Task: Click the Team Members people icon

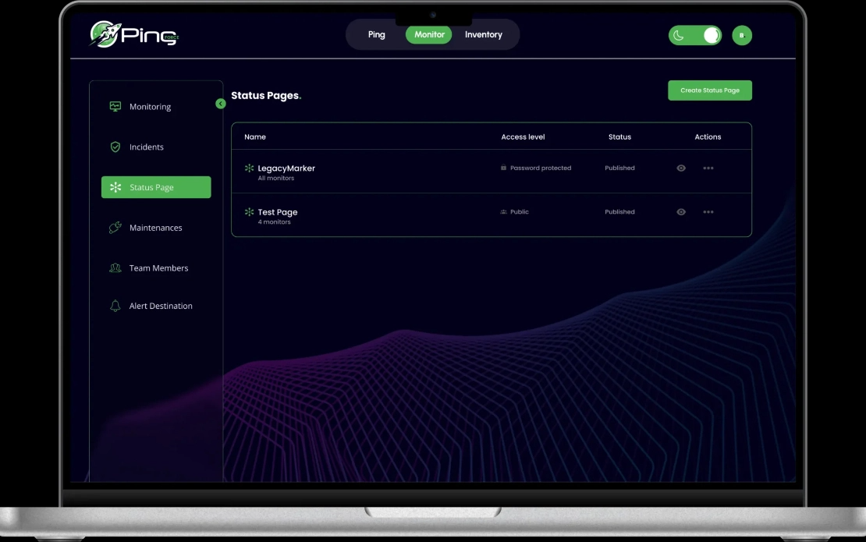Action: [115, 267]
